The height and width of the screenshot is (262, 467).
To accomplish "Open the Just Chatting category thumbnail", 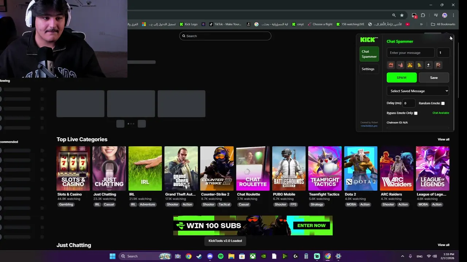I will (x=109, y=168).
